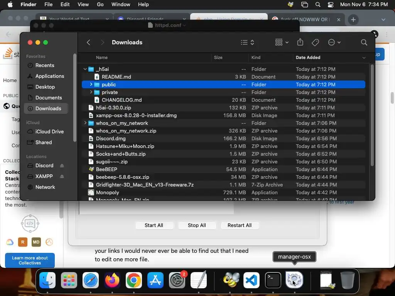Open Launchpad from the Dock
Image resolution: width=395 pixels, height=296 pixels.
69,280
